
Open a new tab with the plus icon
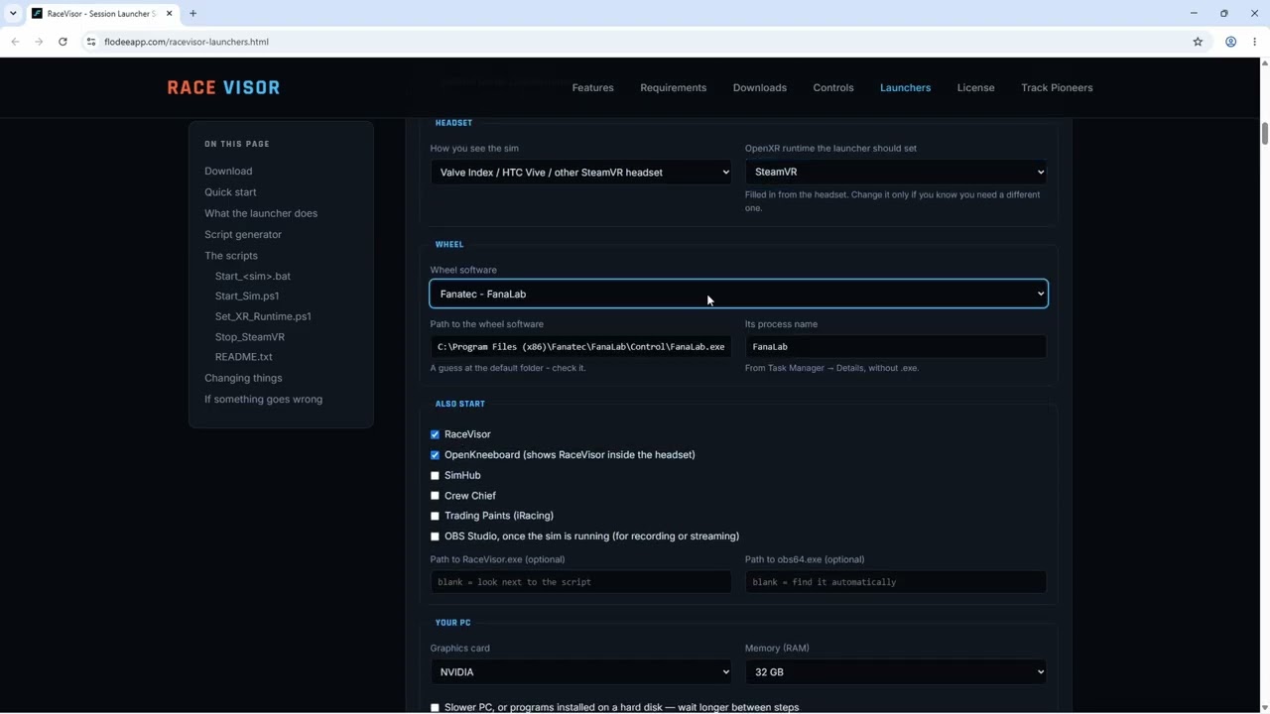[x=193, y=14]
